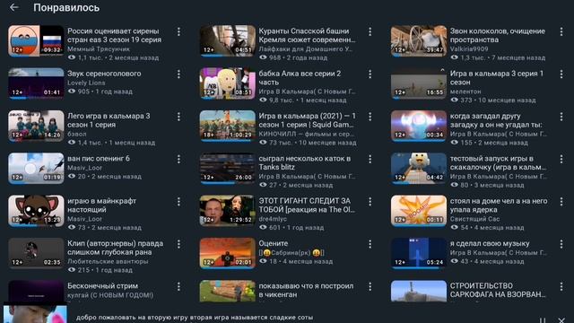This screenshot has height=323, width=574.
Task: Open video title 'Игра в кальмара 3 серия 1 сезон'
Action: [x=496, y=78]
